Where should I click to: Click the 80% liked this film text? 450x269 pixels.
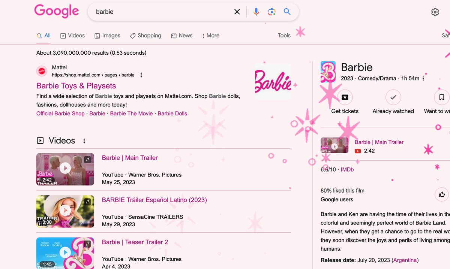[342, 191]
